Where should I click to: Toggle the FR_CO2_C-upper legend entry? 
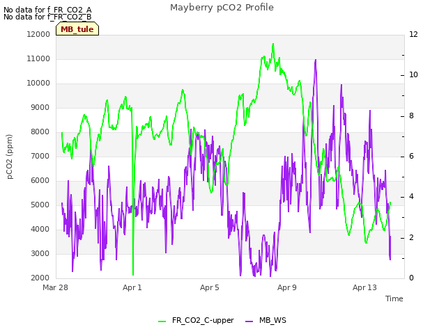click(x=196, y=321)
